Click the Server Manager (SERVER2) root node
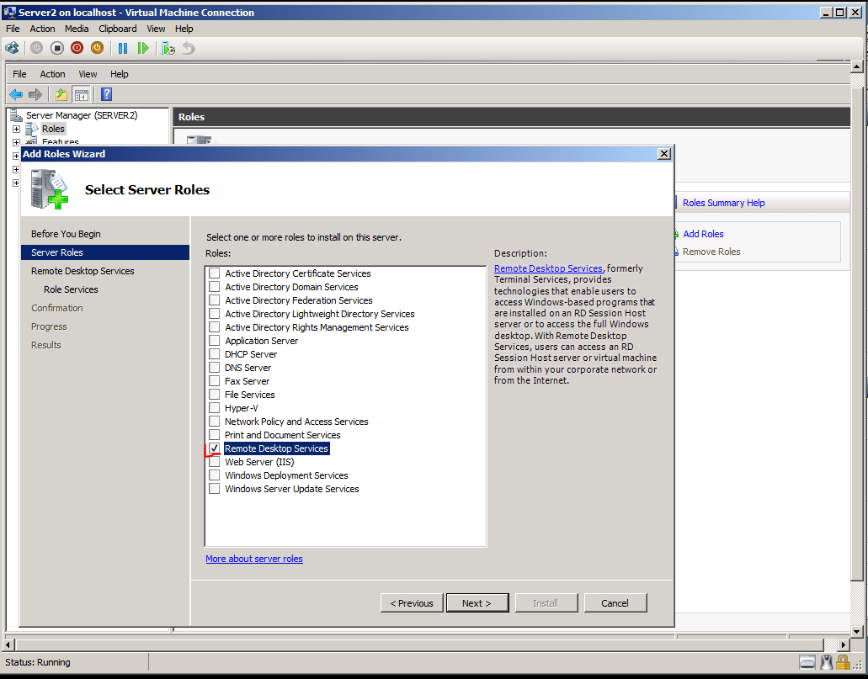The image size is (868, 679). (82, 115)
